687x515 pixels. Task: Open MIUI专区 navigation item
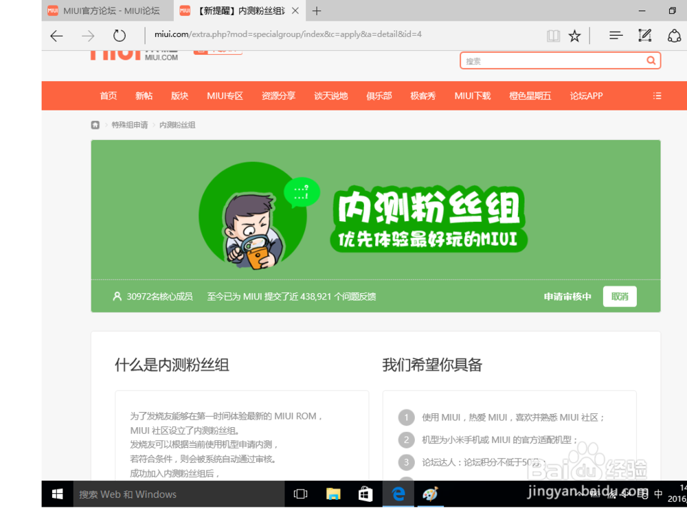[225, 95]
